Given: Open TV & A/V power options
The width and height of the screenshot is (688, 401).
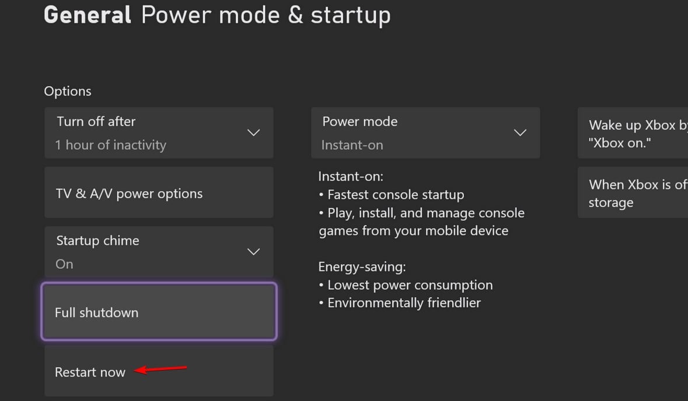Looking at the screenshot, I should pos(159,194).
